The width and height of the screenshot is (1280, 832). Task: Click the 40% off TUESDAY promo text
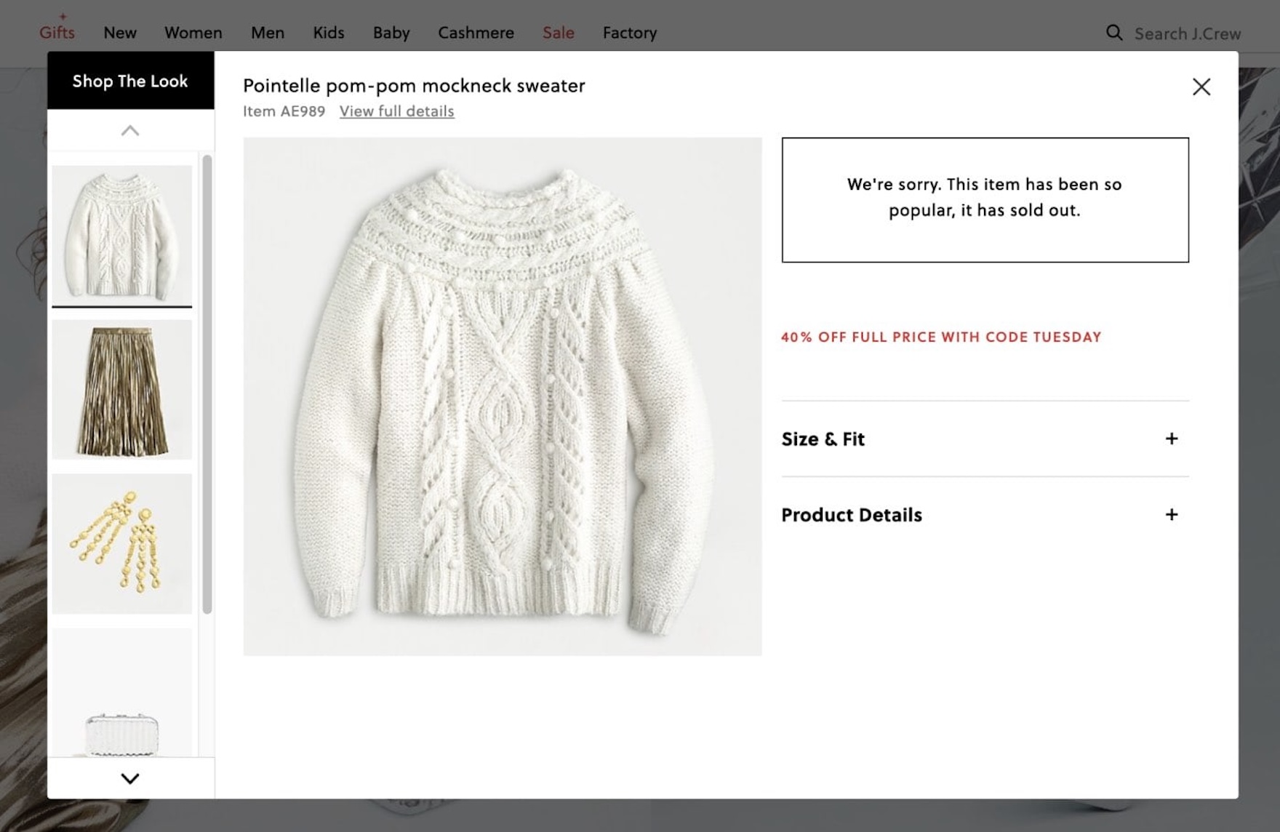[941, 337]
